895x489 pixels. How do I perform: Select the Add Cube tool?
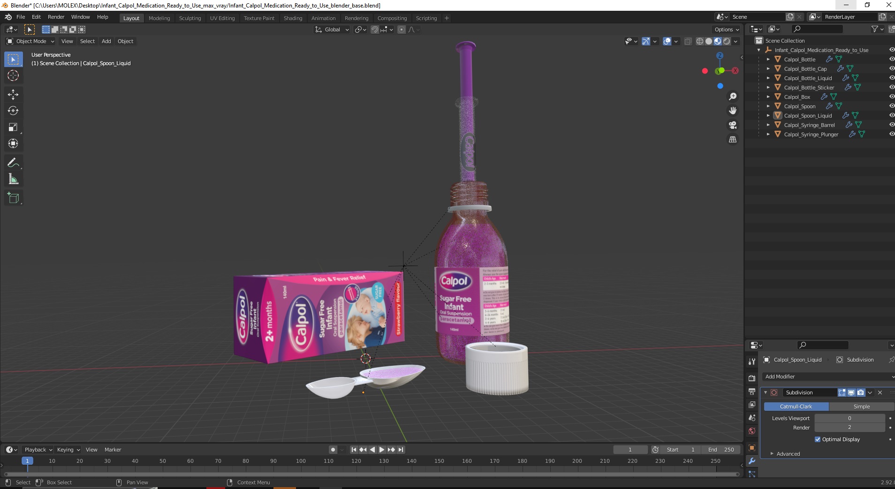tap(13, 198)
